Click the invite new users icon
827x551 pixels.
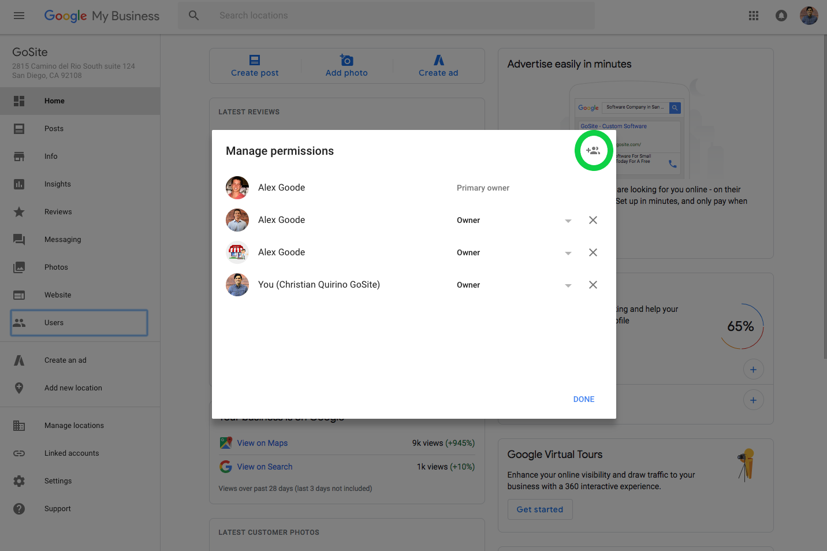pyautogui.click(x=593, y=151)
